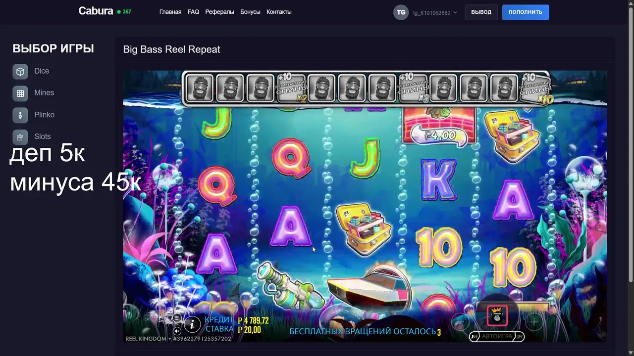This screenshot has width=634, height=356.
Task: Click the TG user avatar
Action: [x=401, y=12]
